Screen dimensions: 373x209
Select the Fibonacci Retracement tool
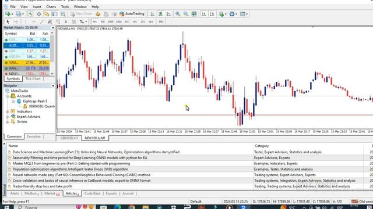[58, 22]
